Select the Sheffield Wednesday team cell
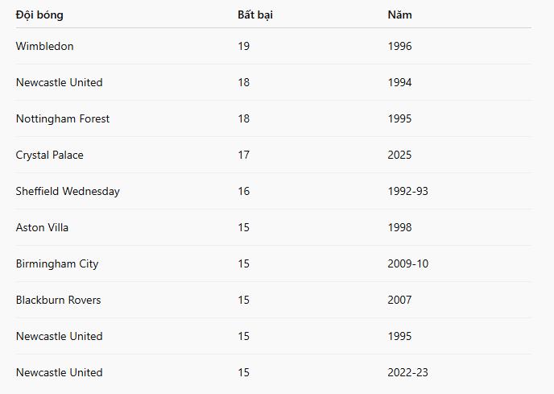Image resolution: width=554 pixels, height=394 pixels. 68,191
